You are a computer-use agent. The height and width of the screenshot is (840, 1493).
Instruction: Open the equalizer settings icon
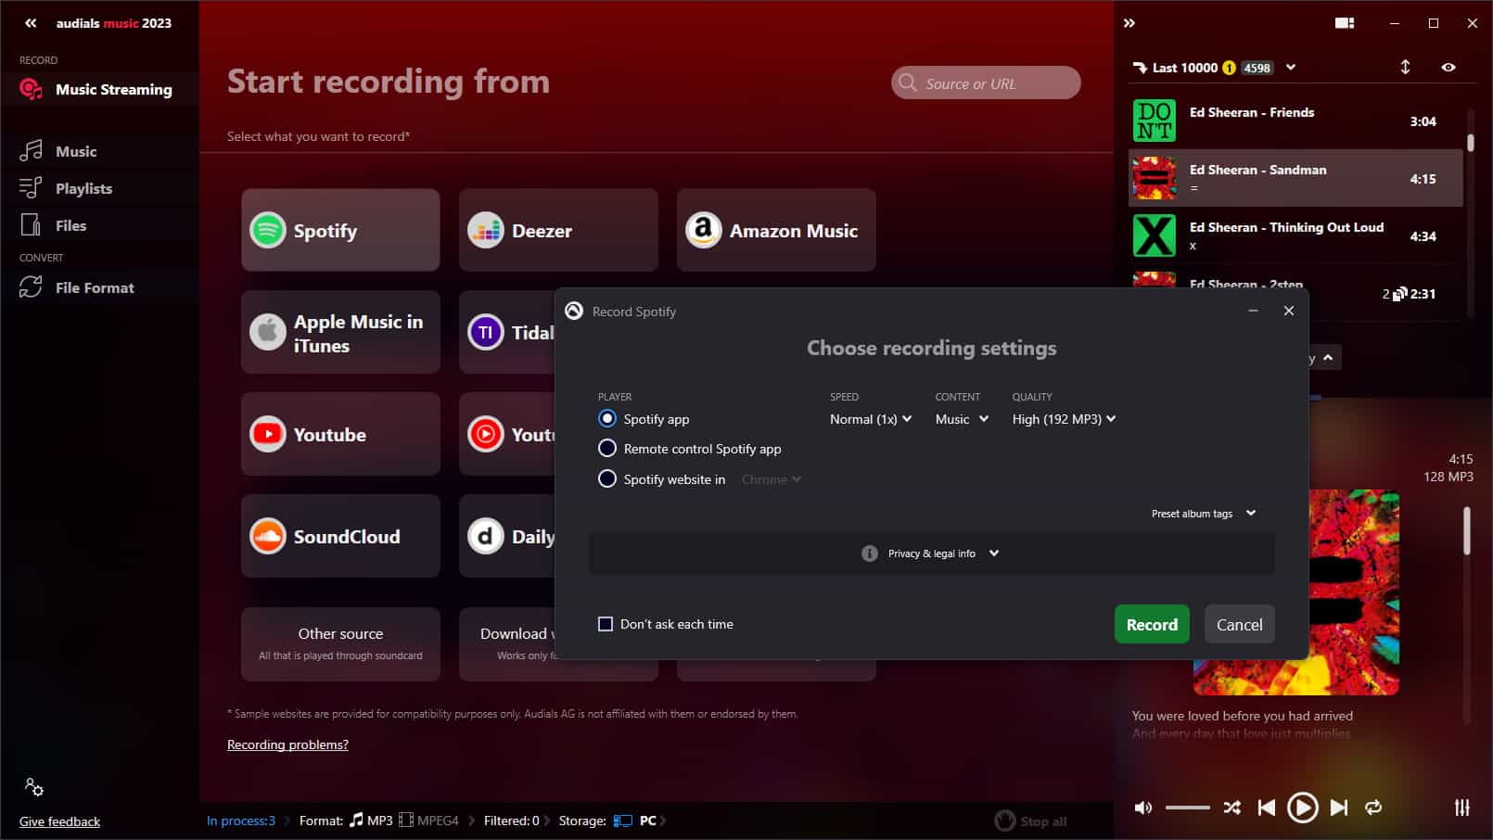pos(1462,808)
